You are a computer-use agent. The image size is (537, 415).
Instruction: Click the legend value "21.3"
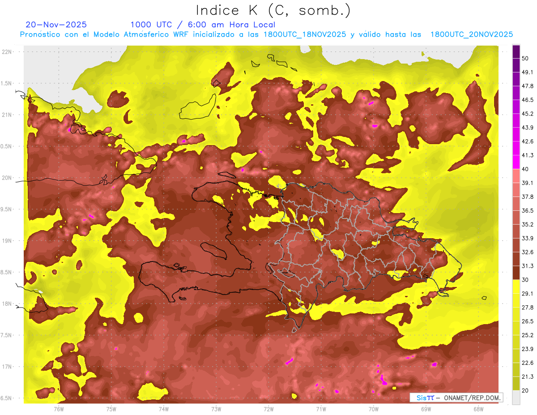[x=528, y=376]
